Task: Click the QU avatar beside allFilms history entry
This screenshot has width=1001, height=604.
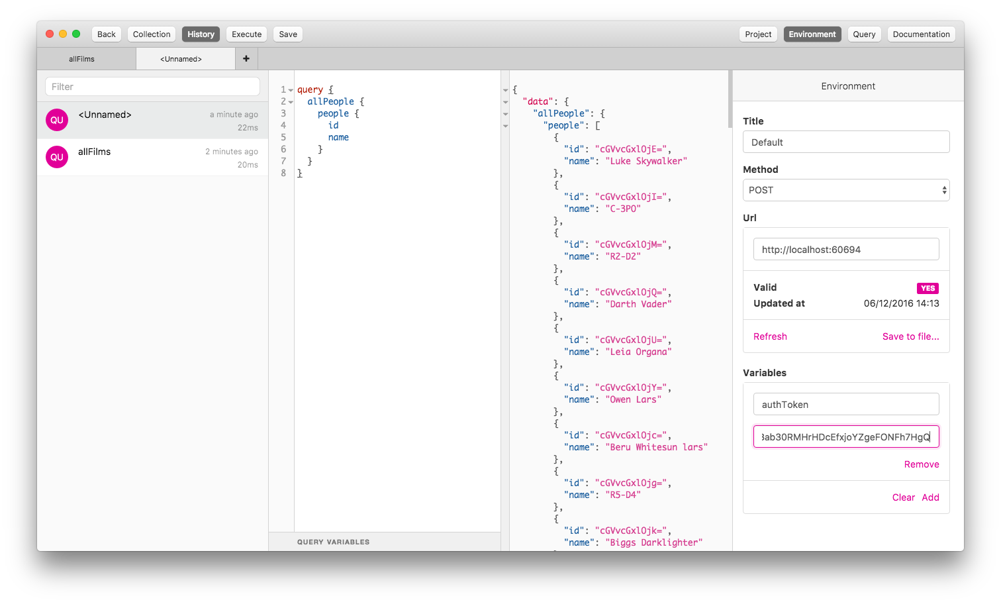Action: [x=57, y=157]
